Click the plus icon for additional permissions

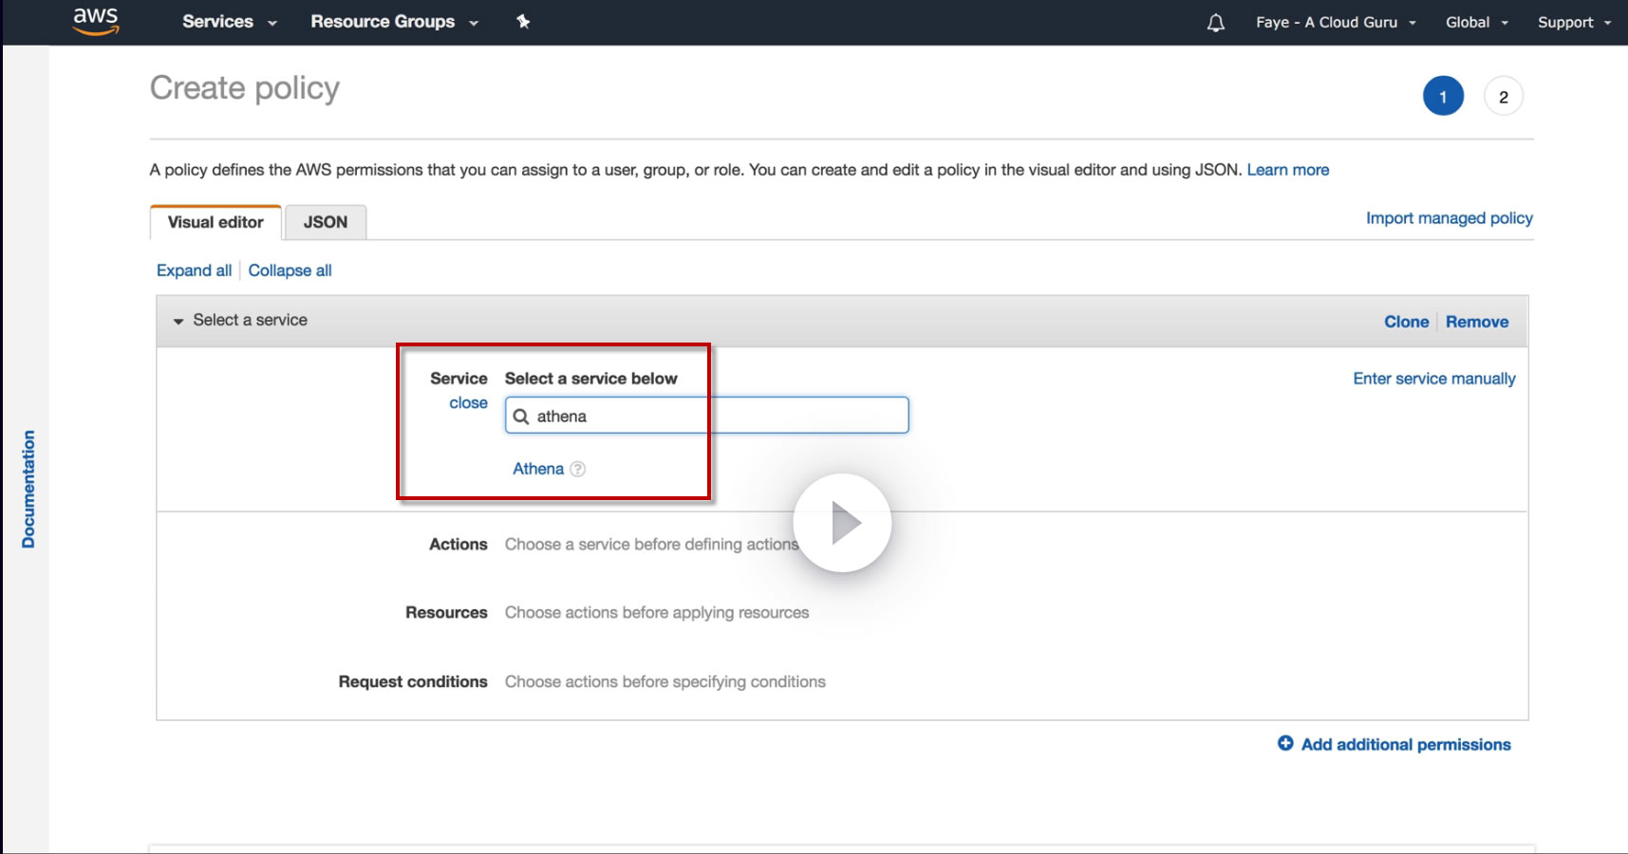click(1285, 744)
